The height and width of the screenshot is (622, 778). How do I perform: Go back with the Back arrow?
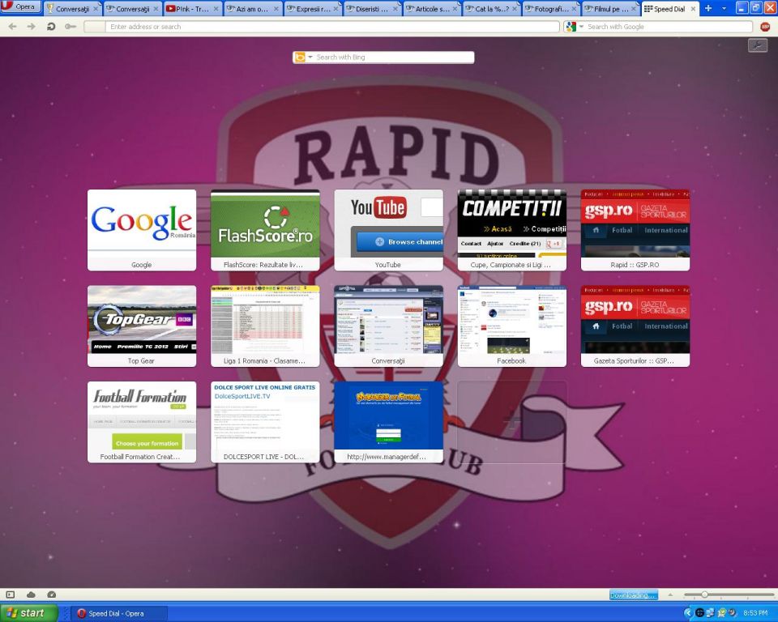pos(13,27)
